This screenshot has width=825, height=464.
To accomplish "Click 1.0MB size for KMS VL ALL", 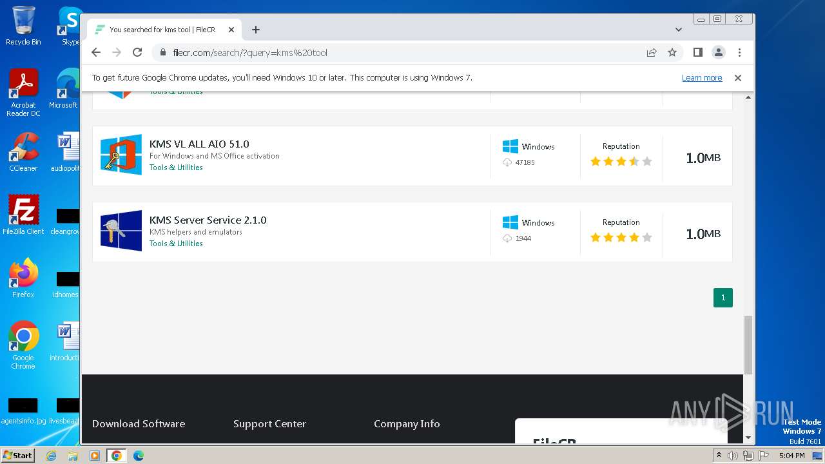I will (x=703, y=158).
